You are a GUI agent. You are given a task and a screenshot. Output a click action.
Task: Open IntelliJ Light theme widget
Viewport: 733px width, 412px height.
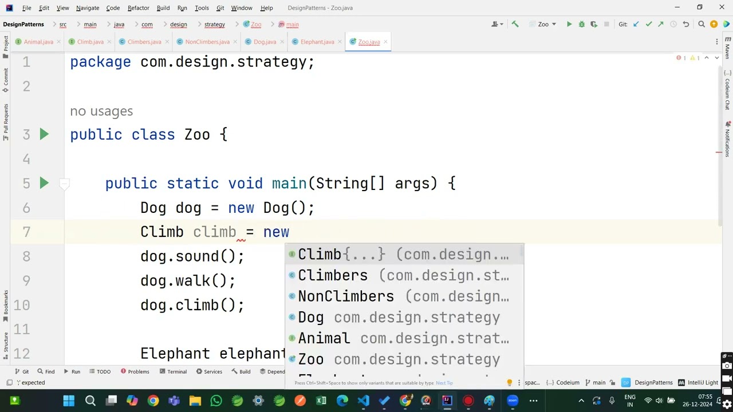[699, 382]
